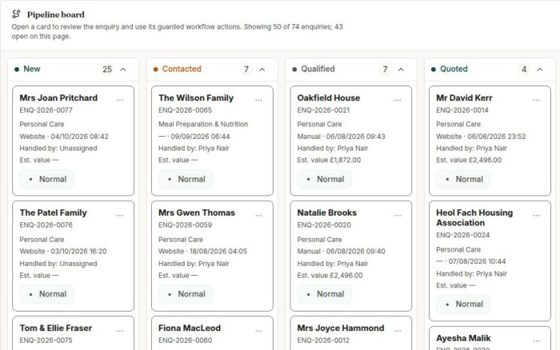Collapse the Quoted column
The height and width of the screenshot is (350, 560).
pos(540,70)
